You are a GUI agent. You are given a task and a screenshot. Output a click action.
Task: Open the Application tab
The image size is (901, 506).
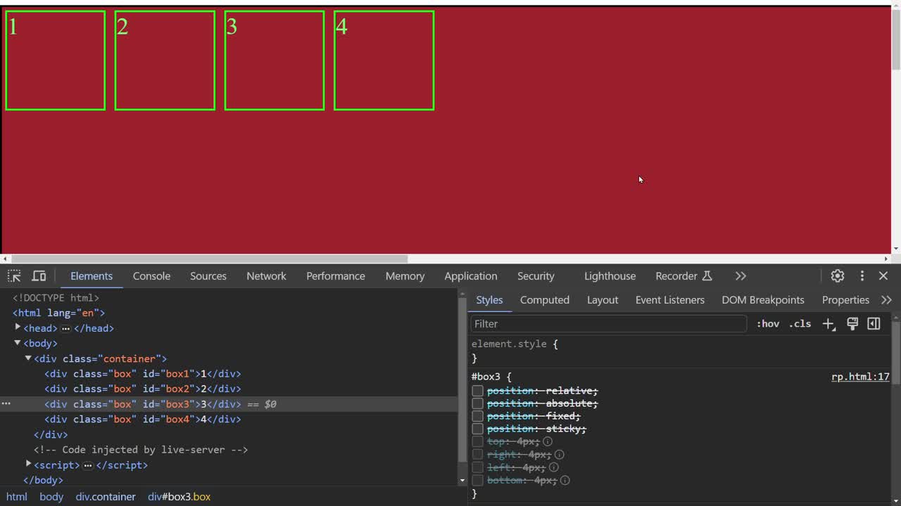[471, 276]
